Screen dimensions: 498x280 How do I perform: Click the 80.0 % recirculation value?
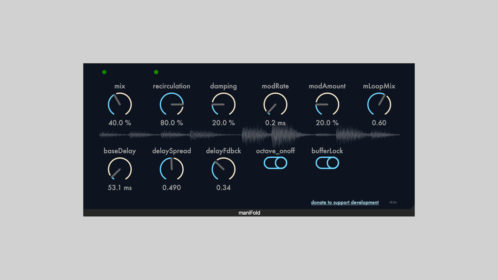click(x=172, y=123)
